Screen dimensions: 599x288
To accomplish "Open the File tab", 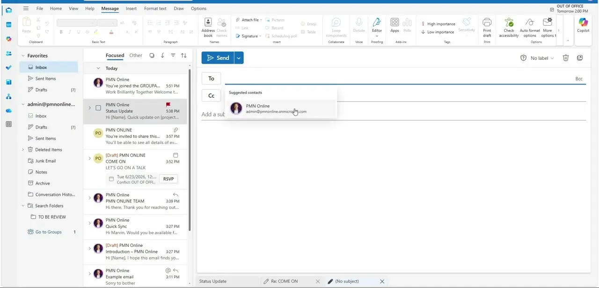I will (x=40, y=8).
